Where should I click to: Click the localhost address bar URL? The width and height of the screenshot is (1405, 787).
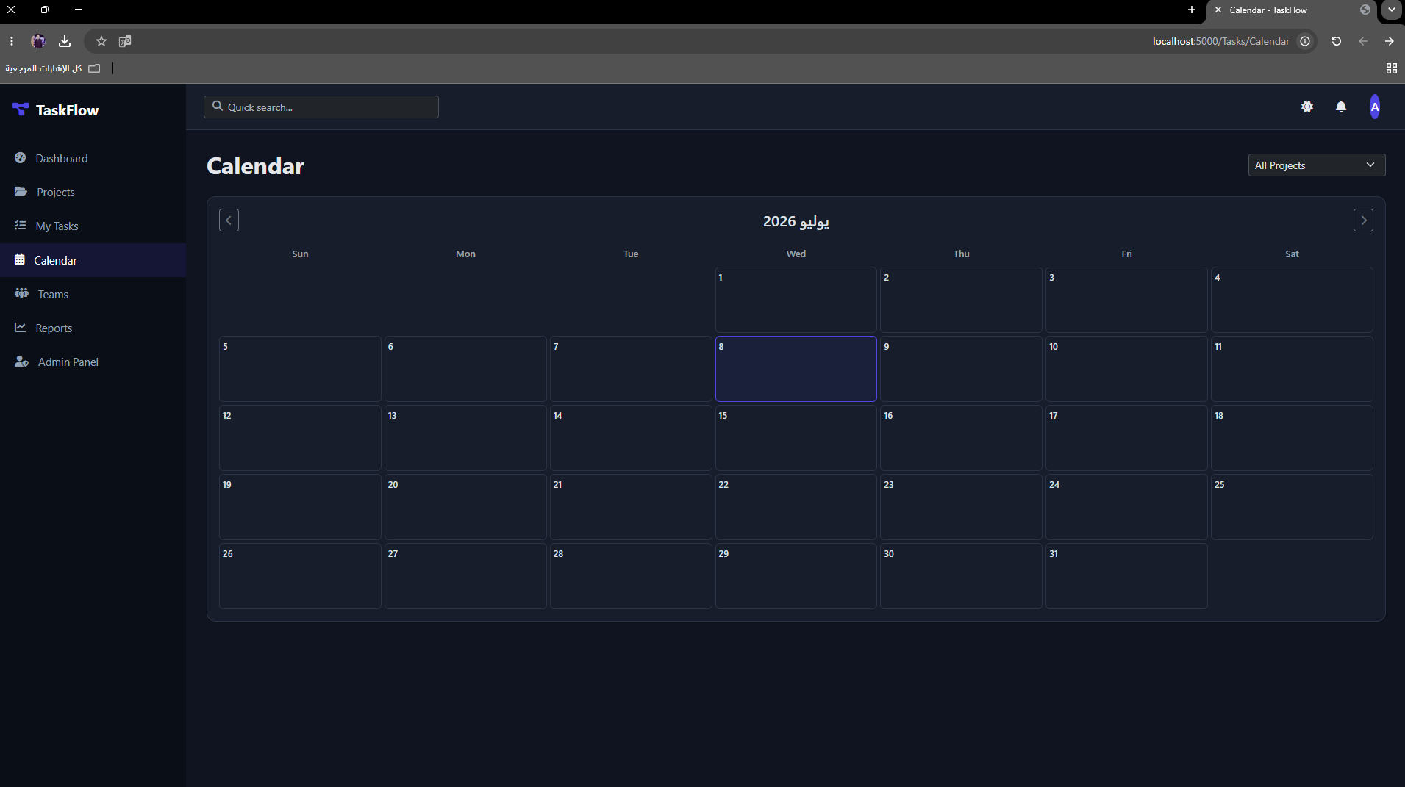pos(1220,41)
